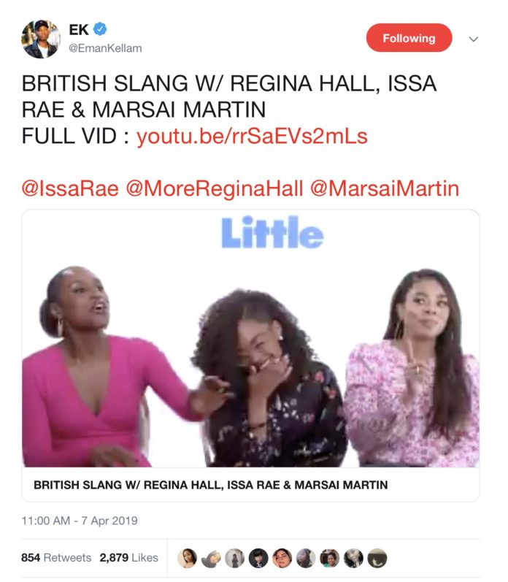Click the first liker avatar in the row
508x582 pixels.
point(187,558)
